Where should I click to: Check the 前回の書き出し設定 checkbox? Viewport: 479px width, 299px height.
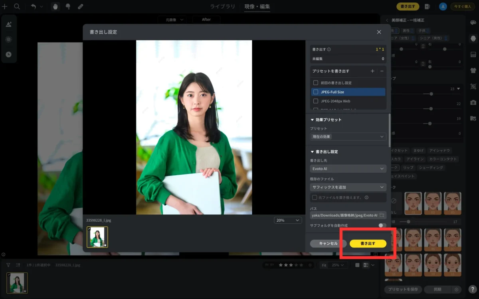click(316, 83)
